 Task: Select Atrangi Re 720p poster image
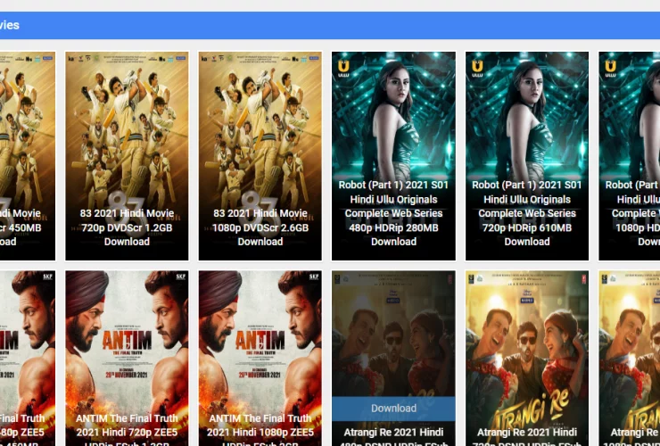click(527, 339)
